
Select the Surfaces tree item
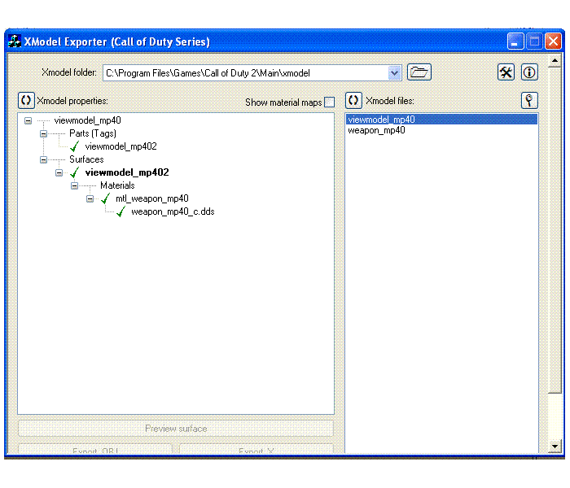point(86,159)
